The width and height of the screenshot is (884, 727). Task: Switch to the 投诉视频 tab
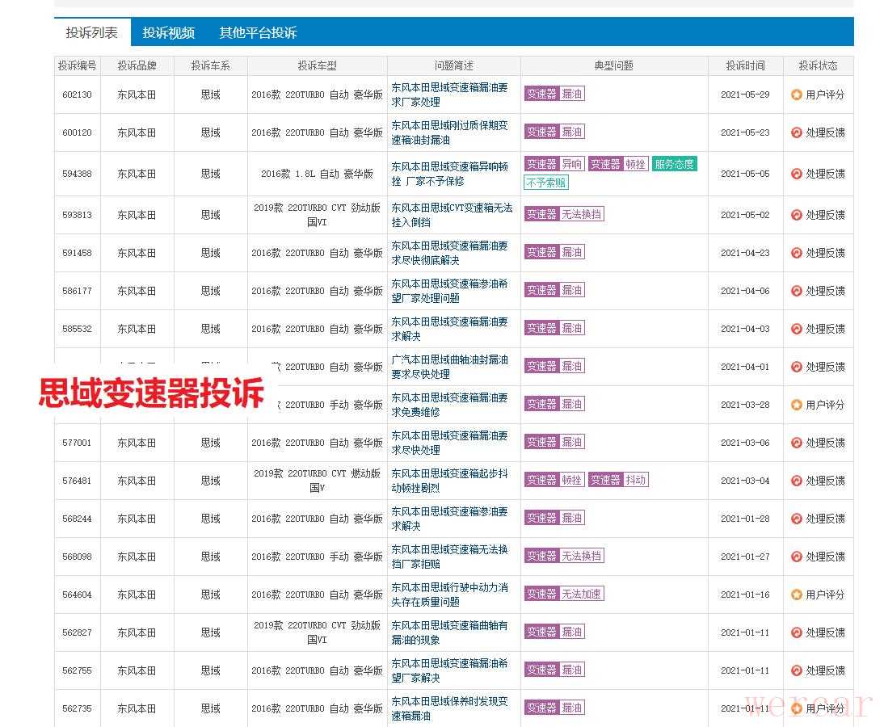tap(168, 32)
